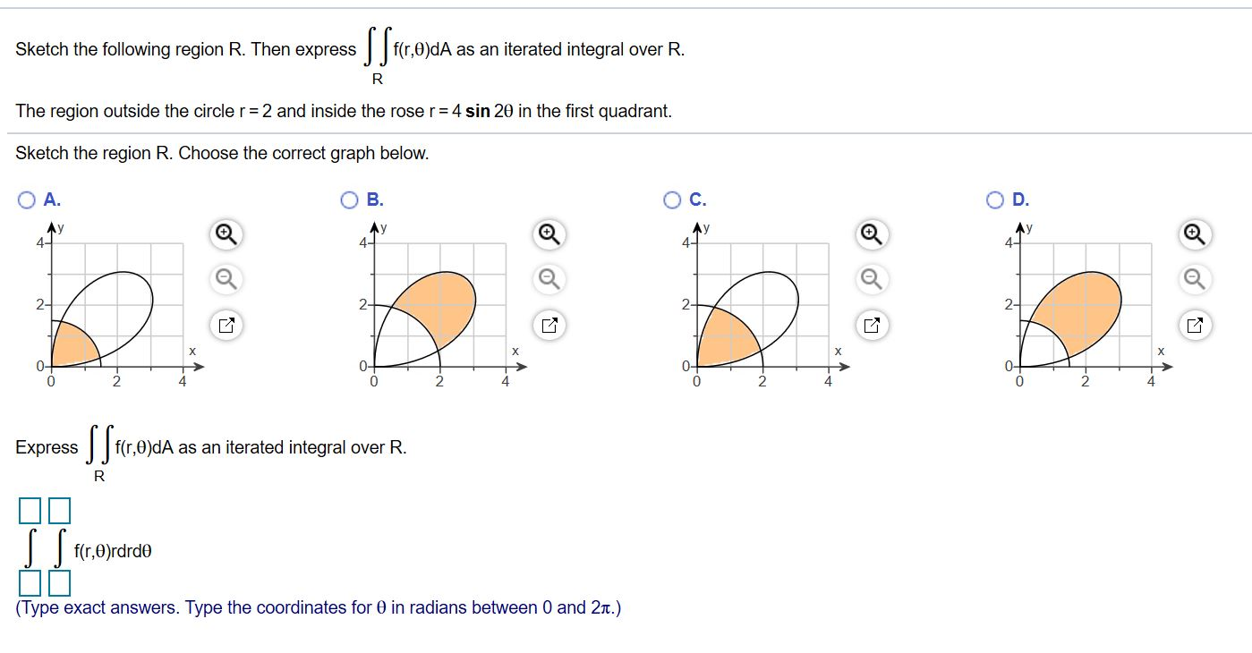1252x653 pixels.
Task: Zoom out on graph A
Action: 226,279
